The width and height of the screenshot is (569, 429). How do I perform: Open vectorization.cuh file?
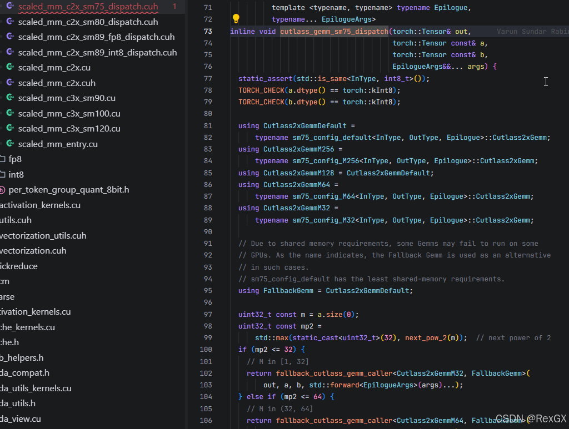[33, 251]
